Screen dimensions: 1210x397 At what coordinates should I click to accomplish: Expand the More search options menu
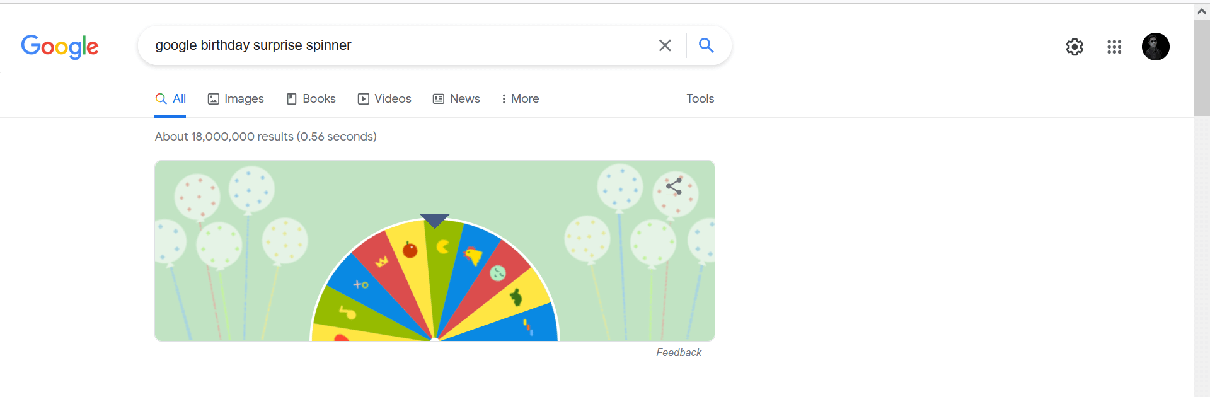point(520,99)
